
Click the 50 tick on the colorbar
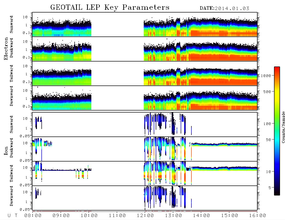268,140
